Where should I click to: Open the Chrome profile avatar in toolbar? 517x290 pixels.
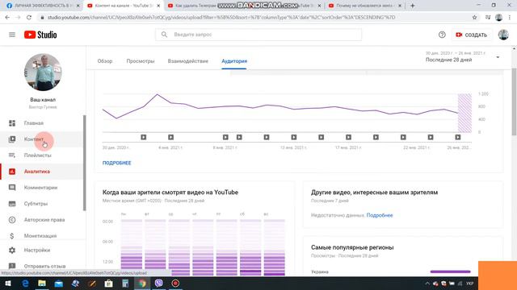tap(498, 18)
